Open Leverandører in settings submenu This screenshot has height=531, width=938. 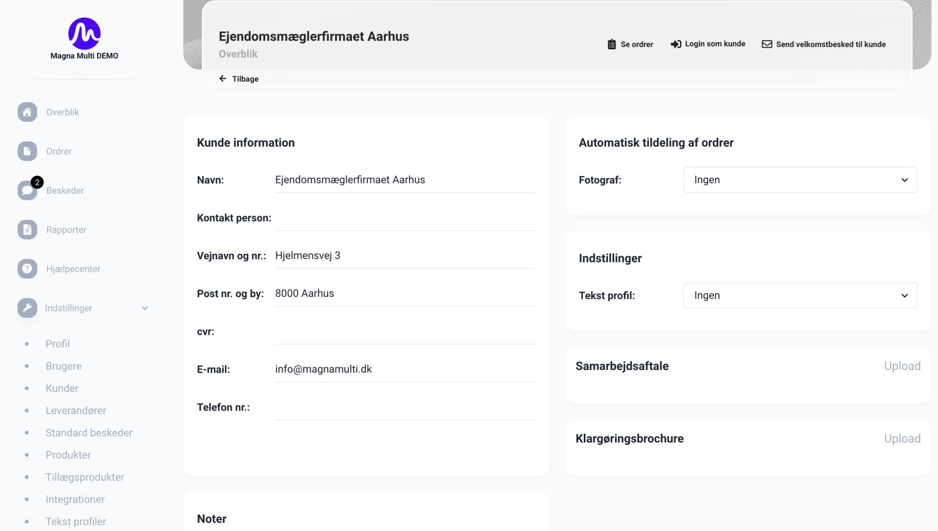tap(76, 411)
